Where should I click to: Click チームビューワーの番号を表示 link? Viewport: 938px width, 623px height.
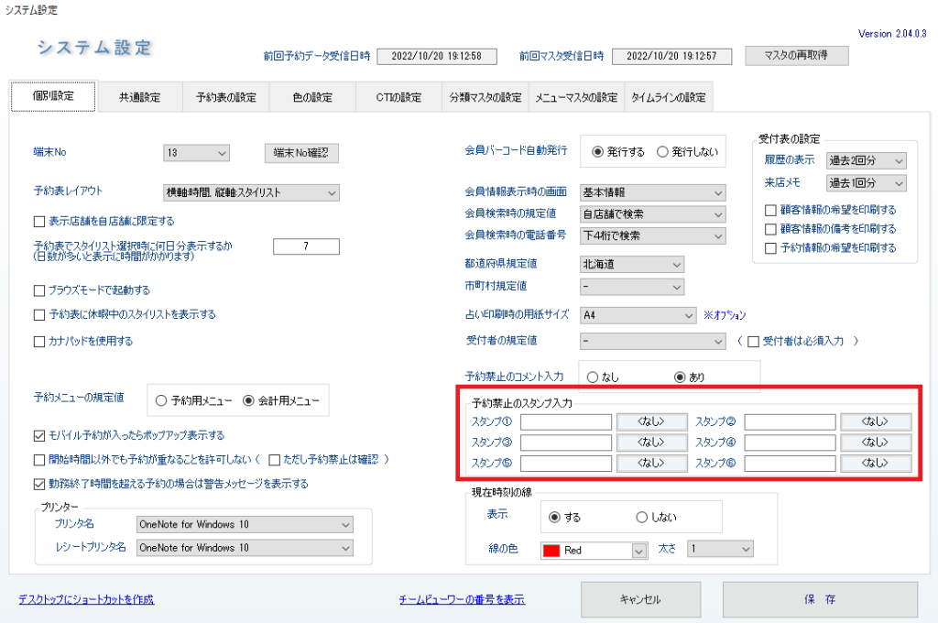coord(462,600)
